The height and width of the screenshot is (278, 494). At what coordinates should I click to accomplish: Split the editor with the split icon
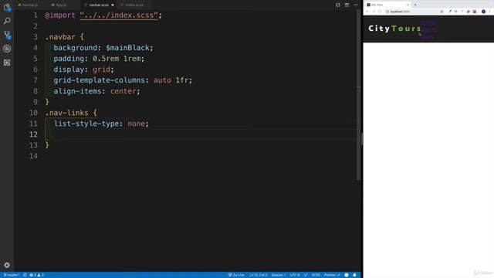pos(347,5)
